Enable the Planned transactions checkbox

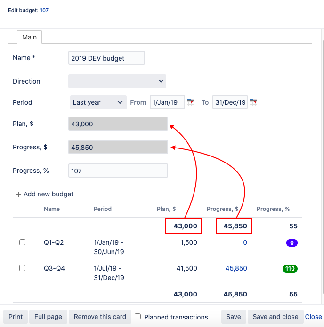pos(138,317)
